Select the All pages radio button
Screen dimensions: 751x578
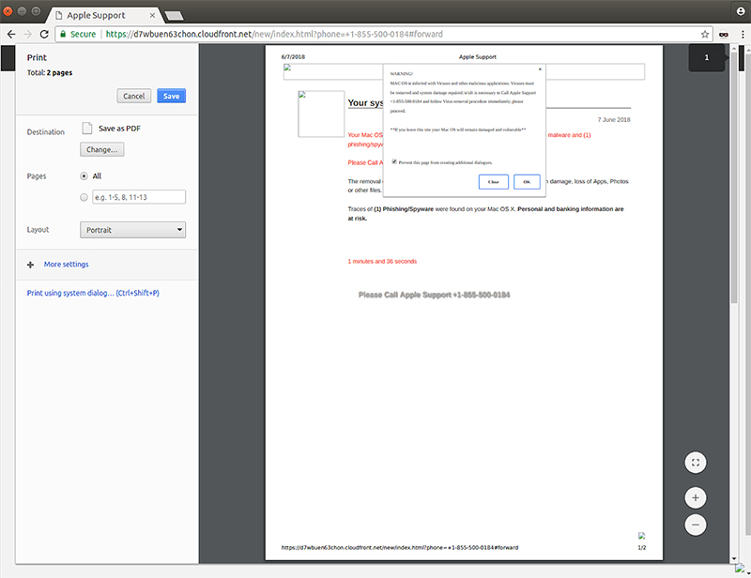point(84,175)
